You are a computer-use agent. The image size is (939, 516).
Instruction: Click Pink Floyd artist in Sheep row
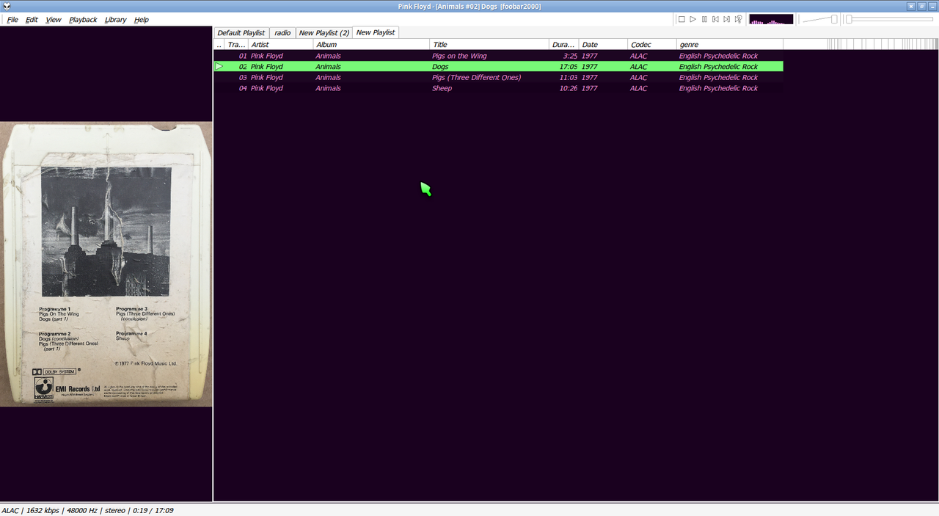coord(266,88)
